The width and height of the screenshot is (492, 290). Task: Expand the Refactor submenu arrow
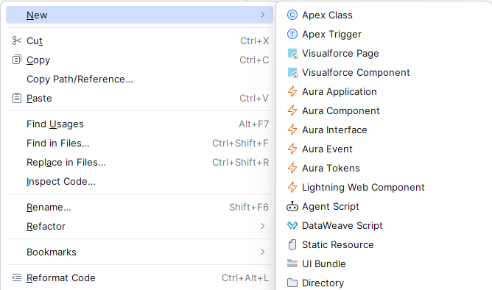[263, 226]
